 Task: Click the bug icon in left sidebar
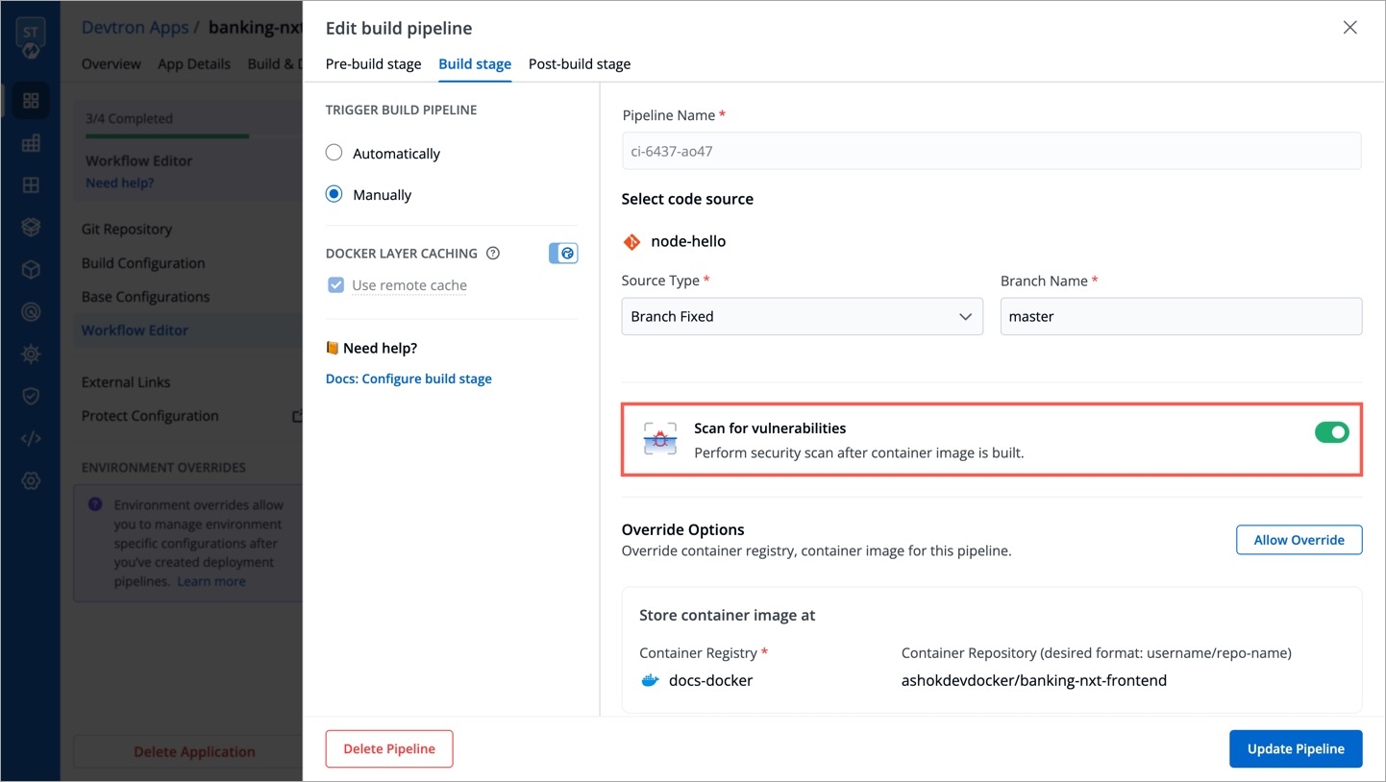coord(31,354)
